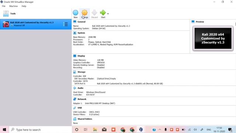Screen dimensions: 236x133
Task: Click the '0 (0 active)' device filters value
Action: pyautogui.click(x=94, y=115)
